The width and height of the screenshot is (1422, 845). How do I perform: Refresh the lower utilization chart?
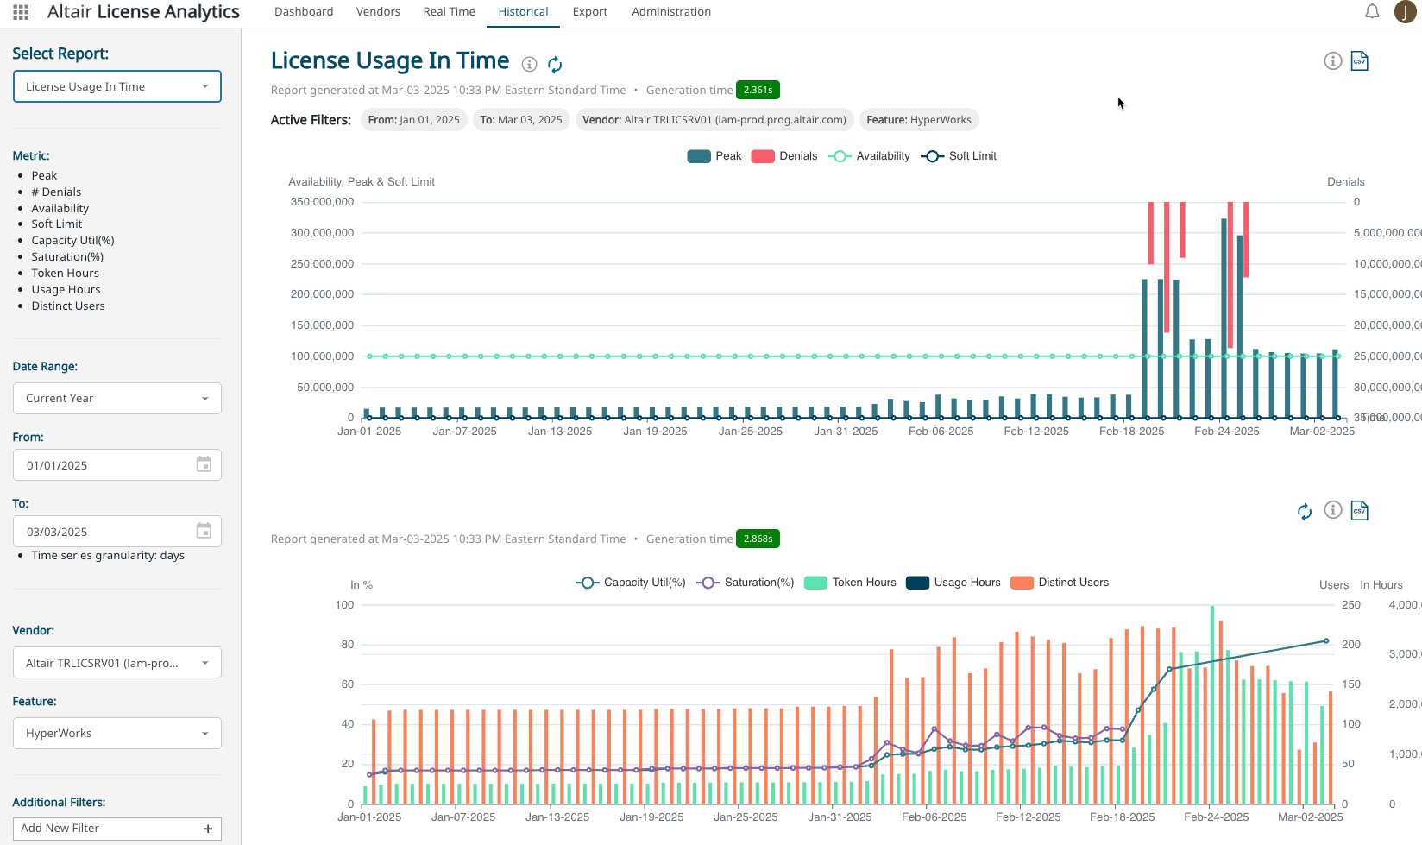coord(1305,511)
